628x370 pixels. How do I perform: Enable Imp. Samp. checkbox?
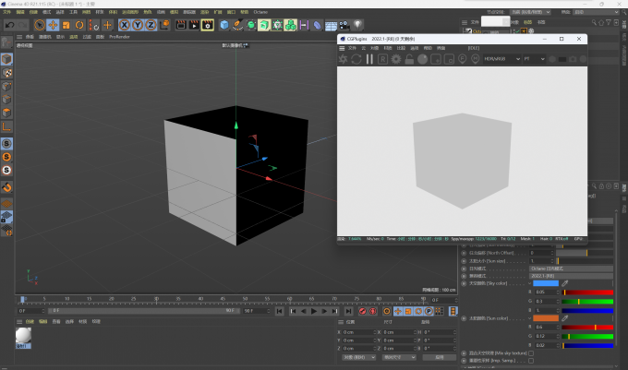click(531, 361)
